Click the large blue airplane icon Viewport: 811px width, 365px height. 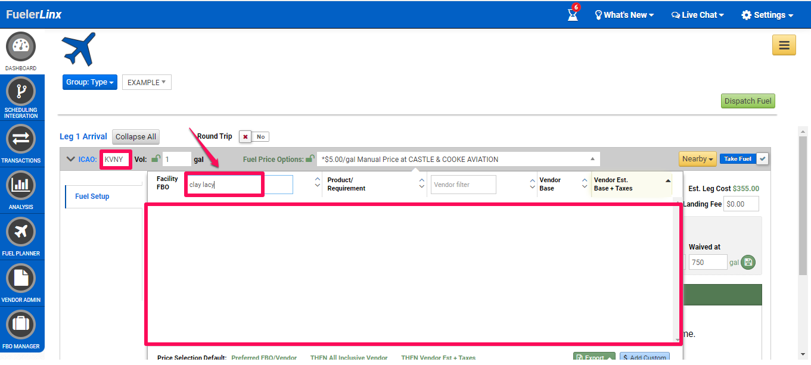pyautogui.click(x=79, y=49)
